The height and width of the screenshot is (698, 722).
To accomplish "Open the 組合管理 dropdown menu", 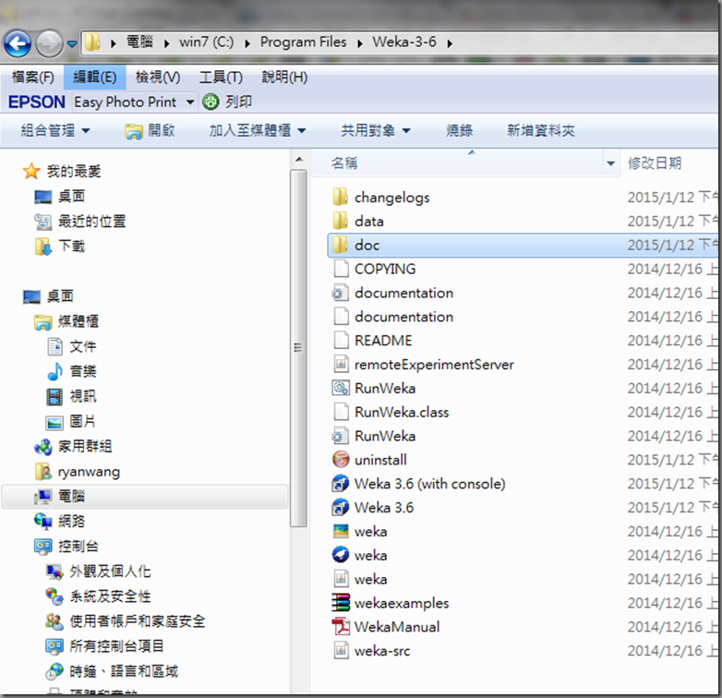I will pyautogui.click(x=54, y=130).
